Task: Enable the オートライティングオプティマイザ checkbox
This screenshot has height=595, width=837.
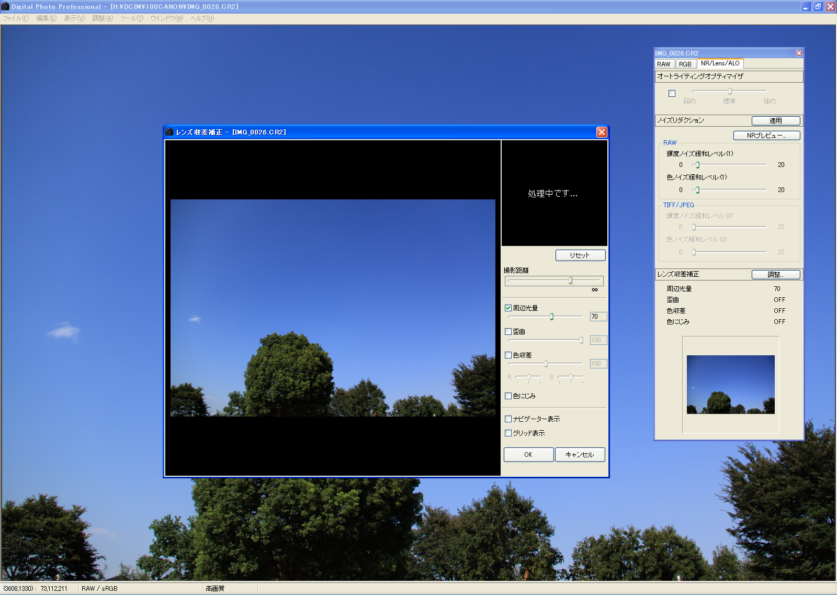Action: (672, 94)
